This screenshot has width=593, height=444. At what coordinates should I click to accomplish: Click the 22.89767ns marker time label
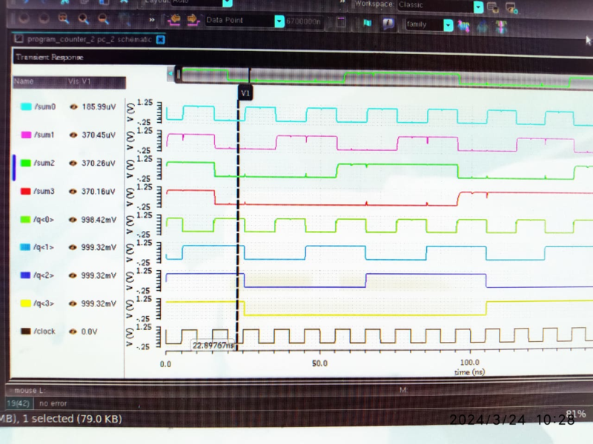pyautogui.click(x=213, y=346)
